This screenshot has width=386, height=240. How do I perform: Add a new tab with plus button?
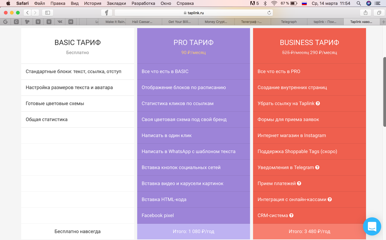tap(383, 22)
